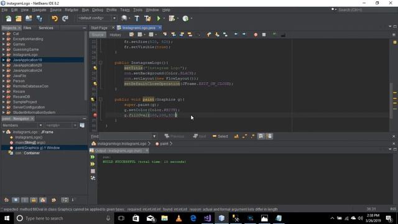
Task: Toggle Wrap Around in Find bar
Action: point(269,136)
